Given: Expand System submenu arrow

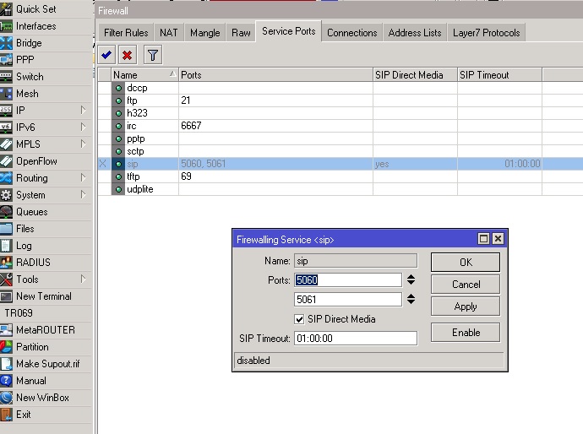Looking at the screenshot, I should pos(84,195).
